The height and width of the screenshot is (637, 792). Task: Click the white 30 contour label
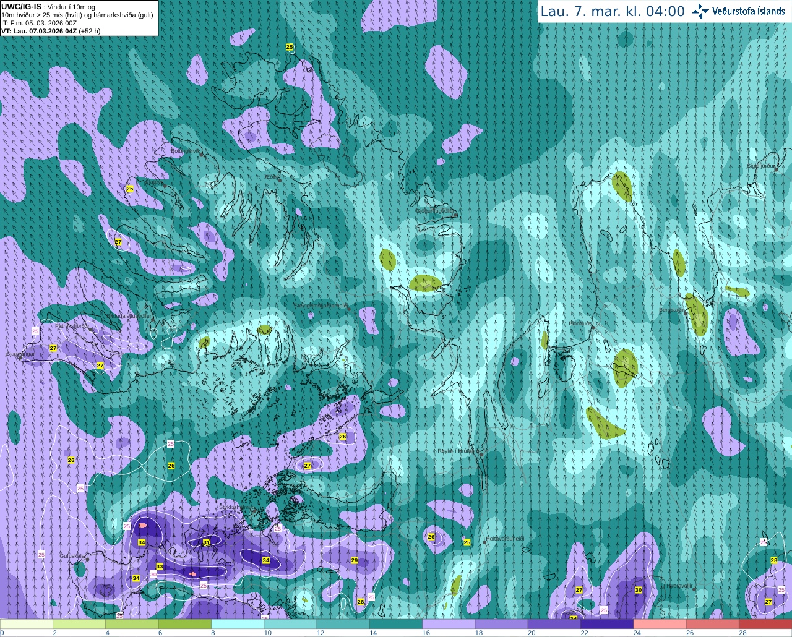pos(153,575)
